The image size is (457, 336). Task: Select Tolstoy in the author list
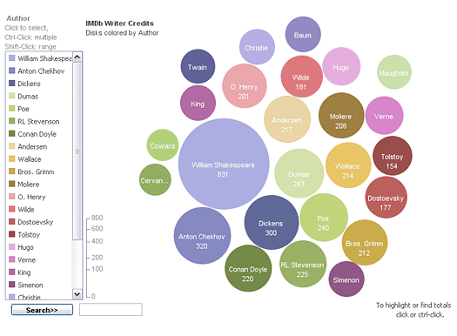24,234
